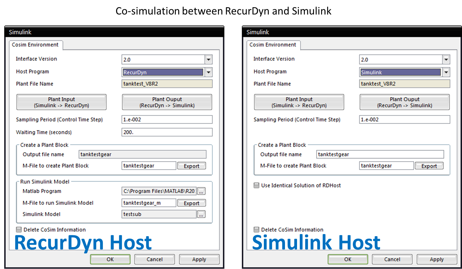Click M-File to create Plant Block field, right dialog
The width and height of the screenshot is (462, 269).
point(387,166)
